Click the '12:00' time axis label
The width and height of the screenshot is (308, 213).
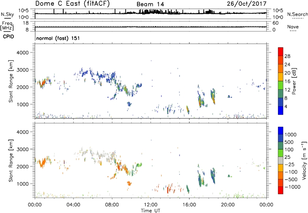pos(151,205)
